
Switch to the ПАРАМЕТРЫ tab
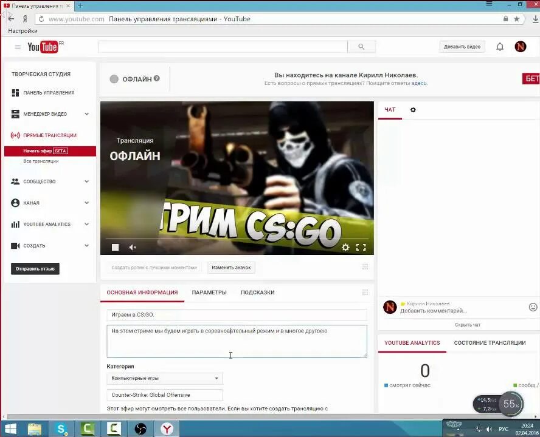click(x=209, y=293)
